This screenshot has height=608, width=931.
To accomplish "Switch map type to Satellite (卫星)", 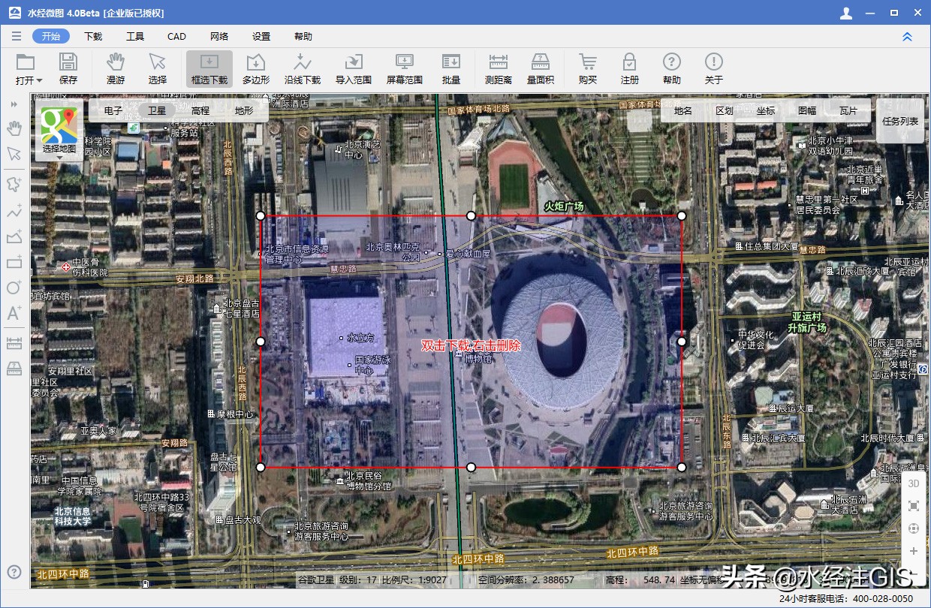I will point(157,110).
